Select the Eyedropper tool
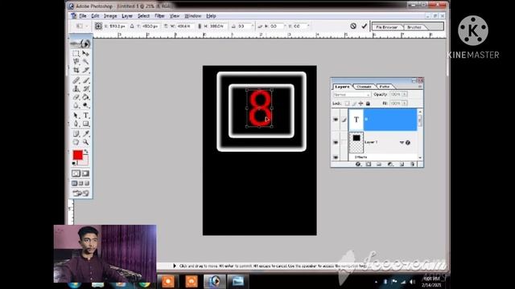This screenshot has width=515, height=289. [86, 134]
